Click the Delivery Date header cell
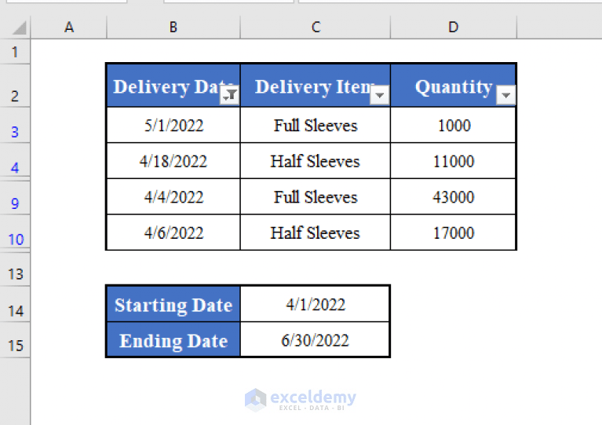 [x=173, y=86]
